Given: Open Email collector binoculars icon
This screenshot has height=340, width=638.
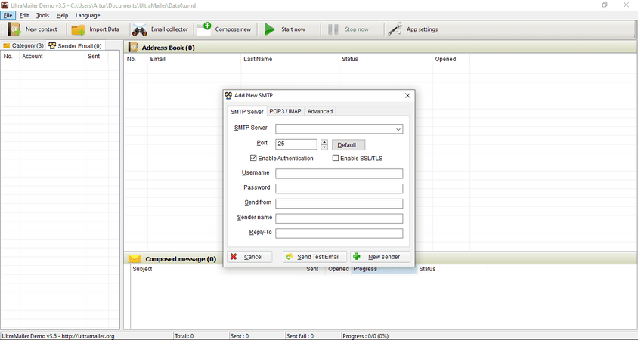Looking at the screenshot, I should [x=140, y=29].
